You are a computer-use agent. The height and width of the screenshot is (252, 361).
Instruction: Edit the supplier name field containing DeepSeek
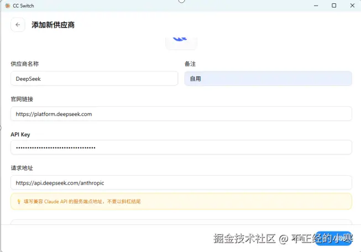[x=94, y=78]
